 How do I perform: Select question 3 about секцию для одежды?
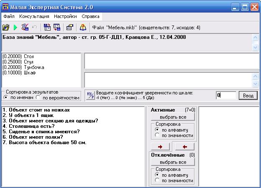point(50,121)
